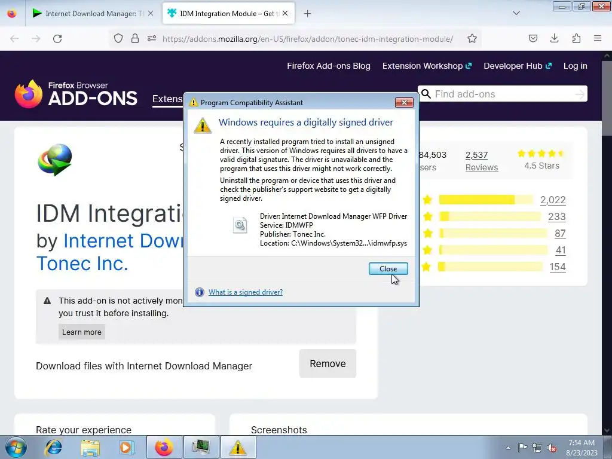Open Developer Hub link
The image size is (612, 459).
click(x=518, y=66)
